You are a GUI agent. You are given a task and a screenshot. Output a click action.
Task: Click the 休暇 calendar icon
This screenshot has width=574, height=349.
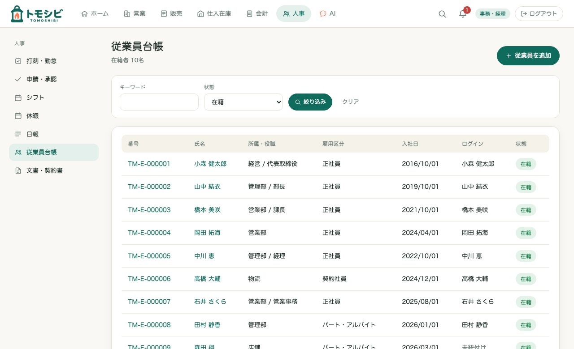click(18, 116)
